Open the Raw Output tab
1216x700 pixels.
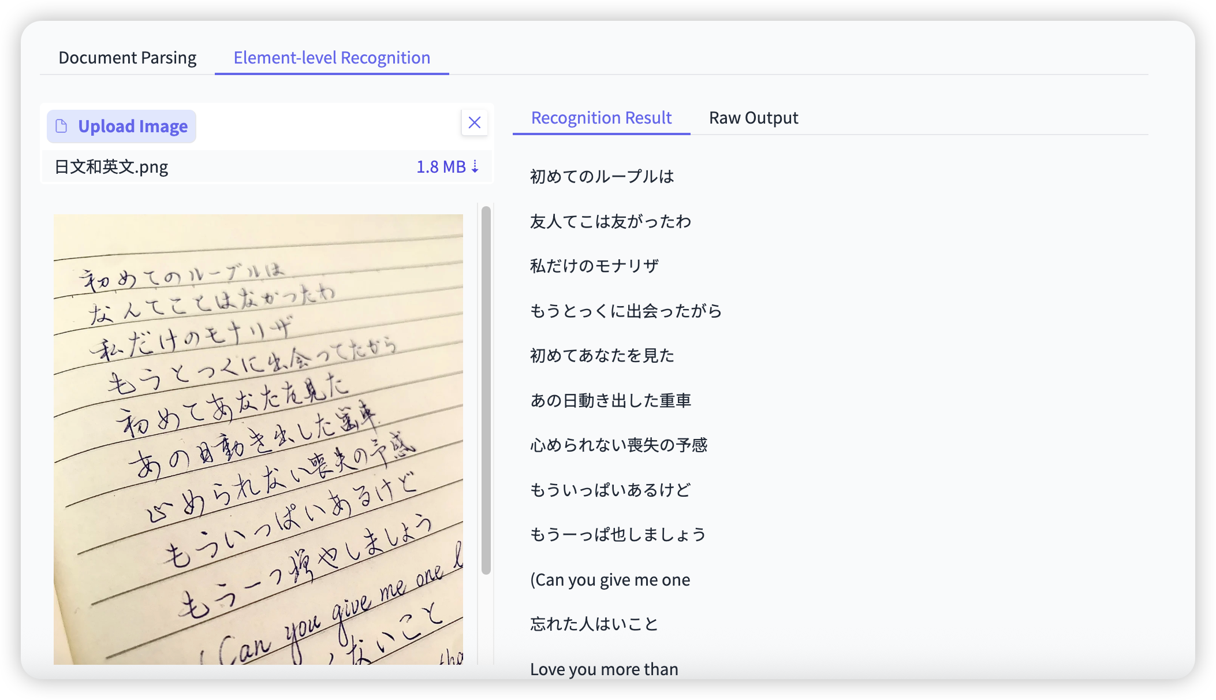point(753,118)
